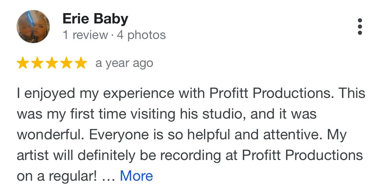
Task: Open the three-dot options menu
Action: [x=360, y=27]
